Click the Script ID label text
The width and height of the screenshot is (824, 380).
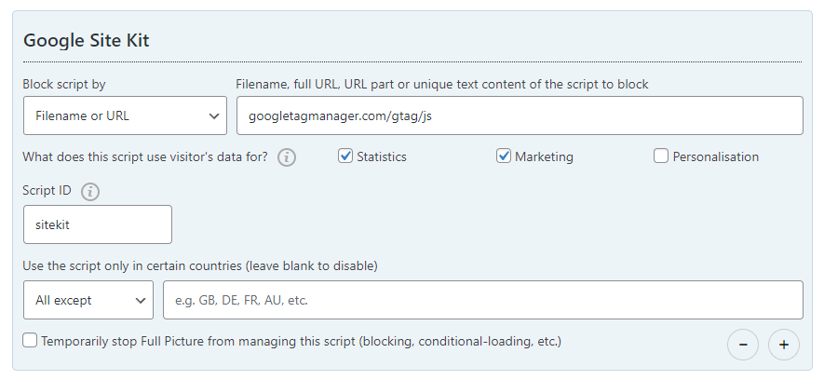click(x=47, y=191)
